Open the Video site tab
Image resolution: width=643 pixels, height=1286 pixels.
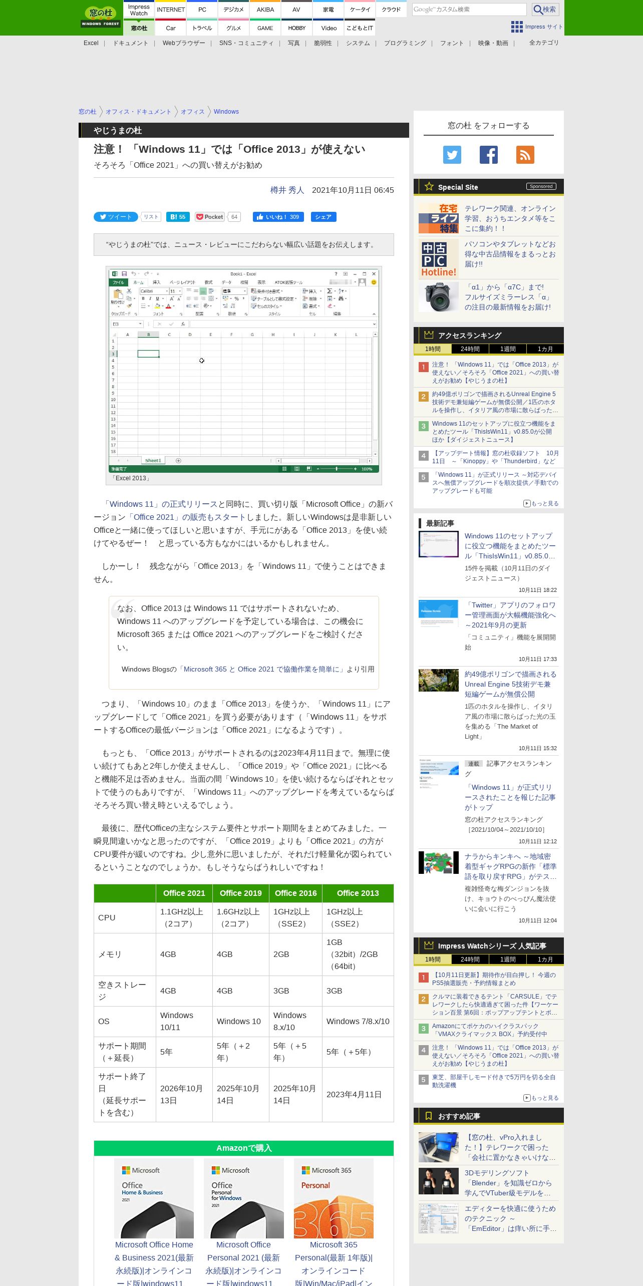pos(329,28)
